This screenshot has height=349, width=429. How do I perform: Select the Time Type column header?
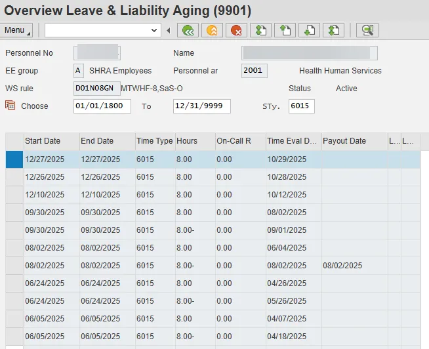click(154, 141)
